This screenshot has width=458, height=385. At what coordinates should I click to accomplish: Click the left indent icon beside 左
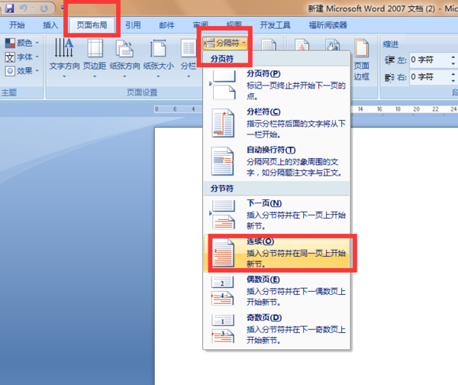tap(389, 60)
